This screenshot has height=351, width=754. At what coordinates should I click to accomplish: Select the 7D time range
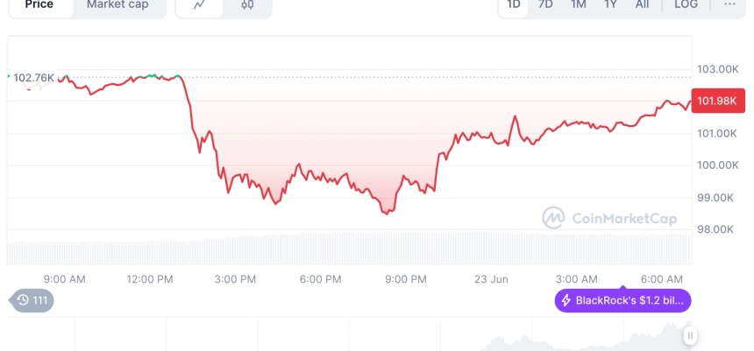(x=545, y=4)
